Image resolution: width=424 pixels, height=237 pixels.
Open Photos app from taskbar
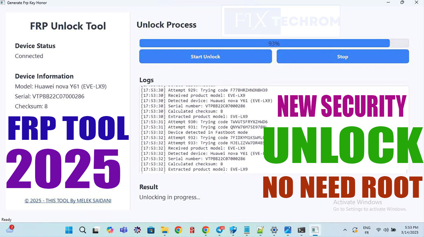pos(288,230)
